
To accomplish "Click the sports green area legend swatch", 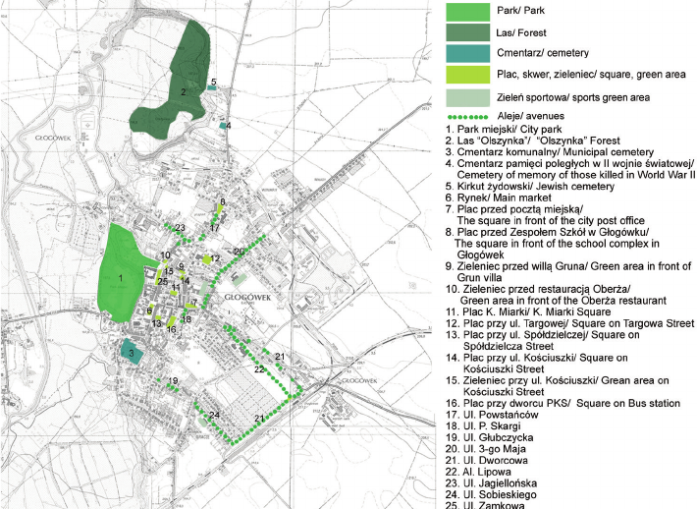I will [x=468, y=97].
